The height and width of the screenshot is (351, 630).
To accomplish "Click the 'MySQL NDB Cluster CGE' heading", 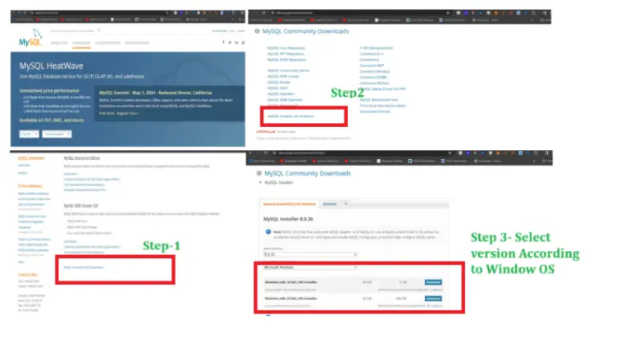I will point(80,206).
